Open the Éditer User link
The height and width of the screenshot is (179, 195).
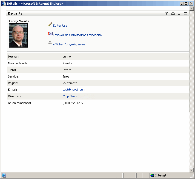point(61,26)
